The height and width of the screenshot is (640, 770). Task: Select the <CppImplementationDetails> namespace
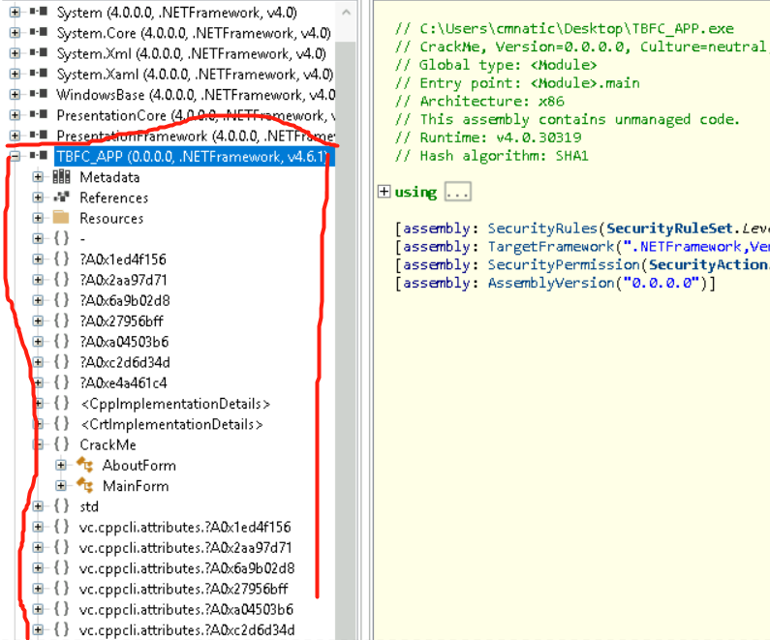click(x=174, y=404)
